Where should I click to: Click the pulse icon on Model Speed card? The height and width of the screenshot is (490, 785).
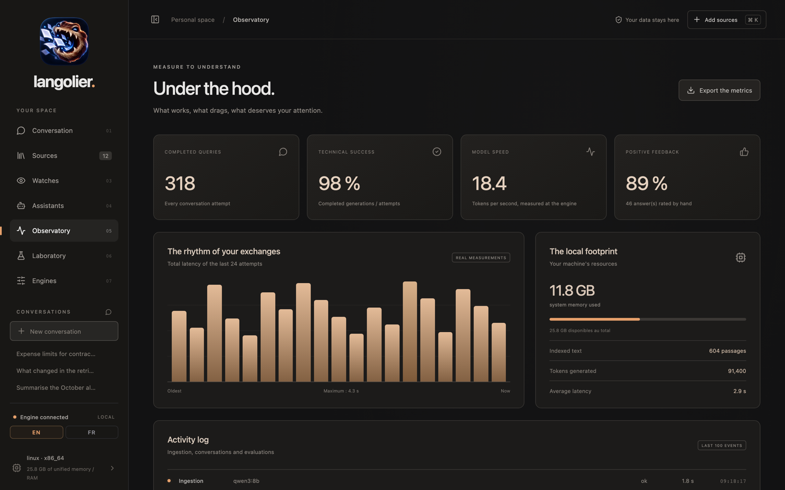[590, 152]
